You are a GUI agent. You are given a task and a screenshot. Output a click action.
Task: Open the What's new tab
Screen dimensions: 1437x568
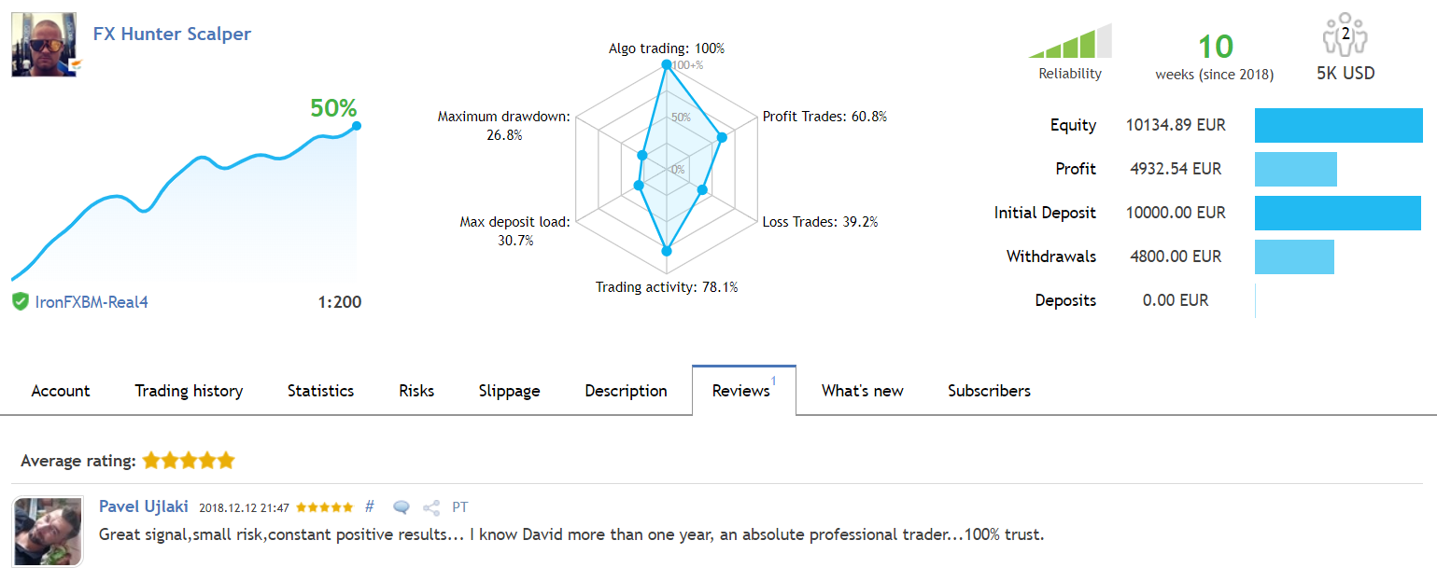pos(863,391)
